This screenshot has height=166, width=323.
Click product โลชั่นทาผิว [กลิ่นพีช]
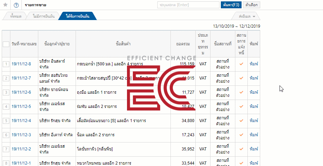pyautogui.click(x=95, y=149)
